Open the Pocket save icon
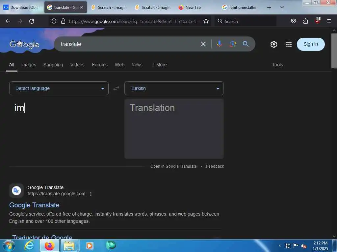 coord(293,21)
